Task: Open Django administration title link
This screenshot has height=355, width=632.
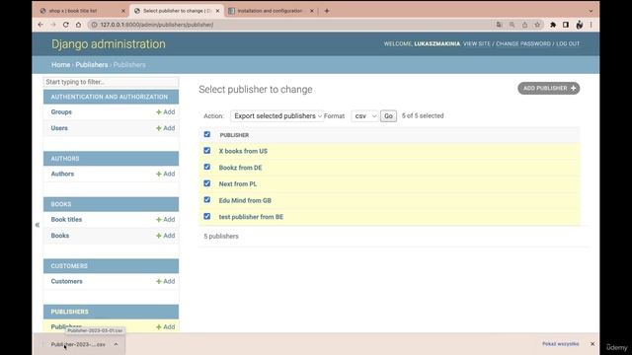Action: coord(109,43)
